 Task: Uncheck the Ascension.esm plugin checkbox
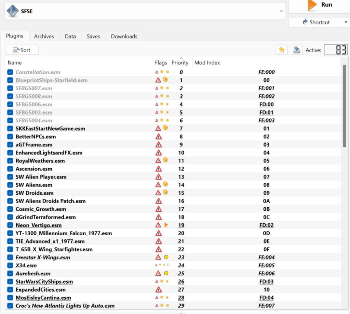[x=10, y=169]
